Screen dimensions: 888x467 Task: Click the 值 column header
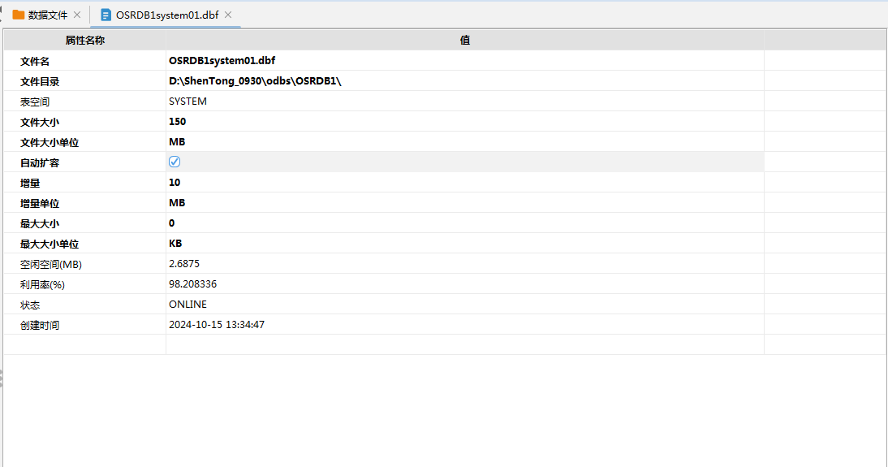point(464,40)
